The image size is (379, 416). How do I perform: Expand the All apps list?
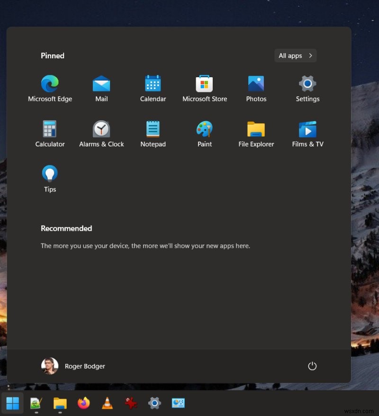point(295,55)
